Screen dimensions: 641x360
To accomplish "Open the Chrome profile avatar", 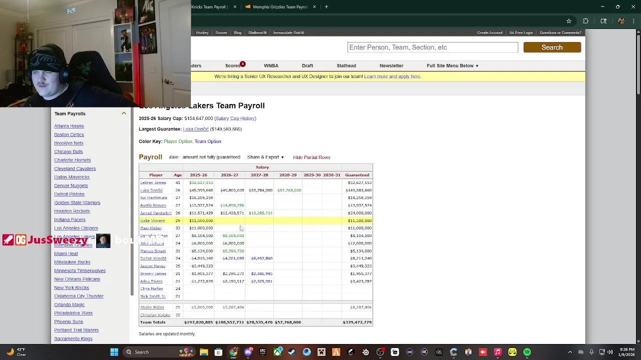I will [621, 21].
